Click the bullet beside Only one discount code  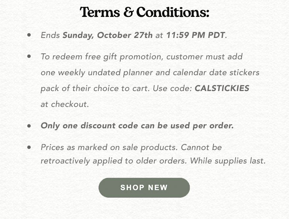pyautogui.click(x=29, y=126)
